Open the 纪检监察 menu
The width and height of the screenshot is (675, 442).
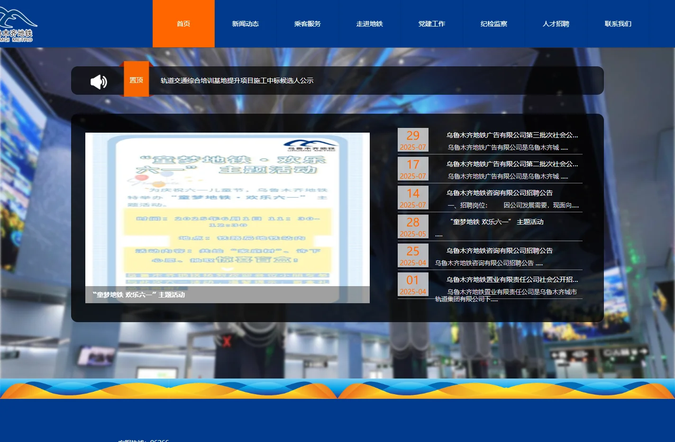coord(494,24)
